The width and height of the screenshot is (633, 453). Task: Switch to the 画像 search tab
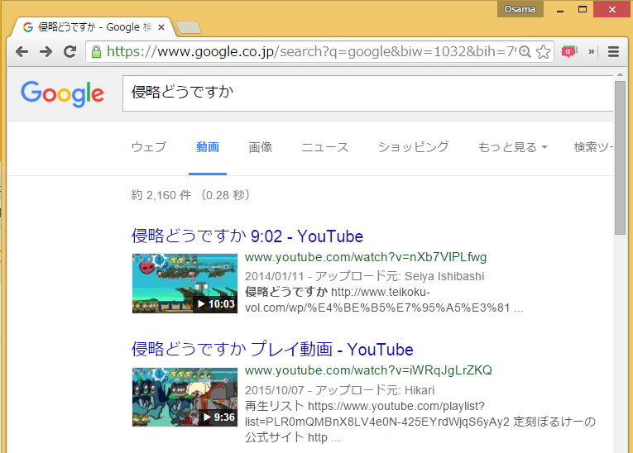coord(261,147)
